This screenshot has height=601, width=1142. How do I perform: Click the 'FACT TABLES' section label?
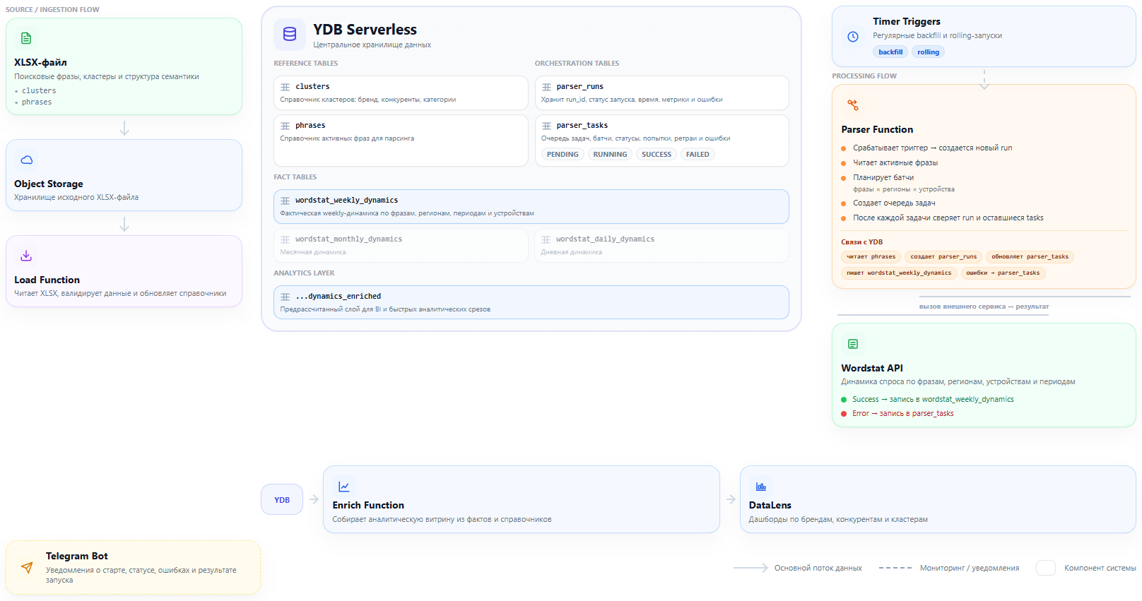[295, 177]
